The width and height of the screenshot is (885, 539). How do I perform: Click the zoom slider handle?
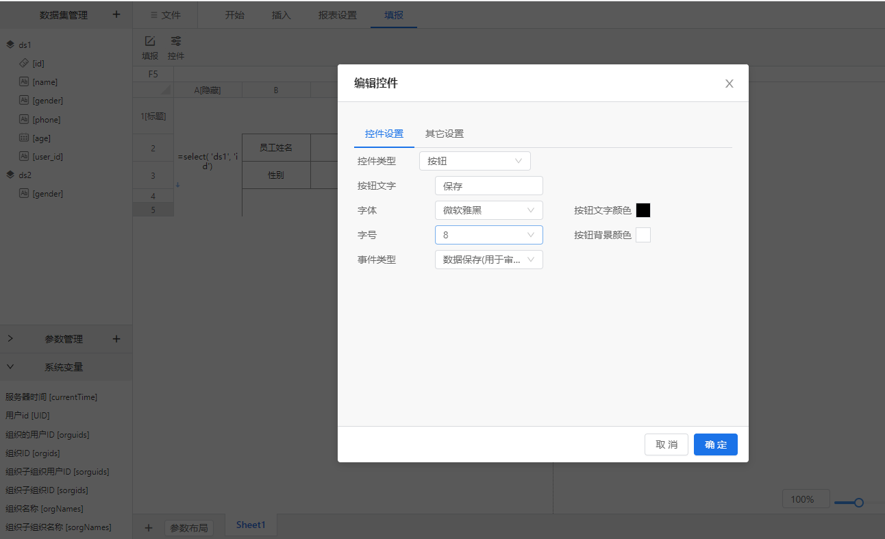[858, 503]
